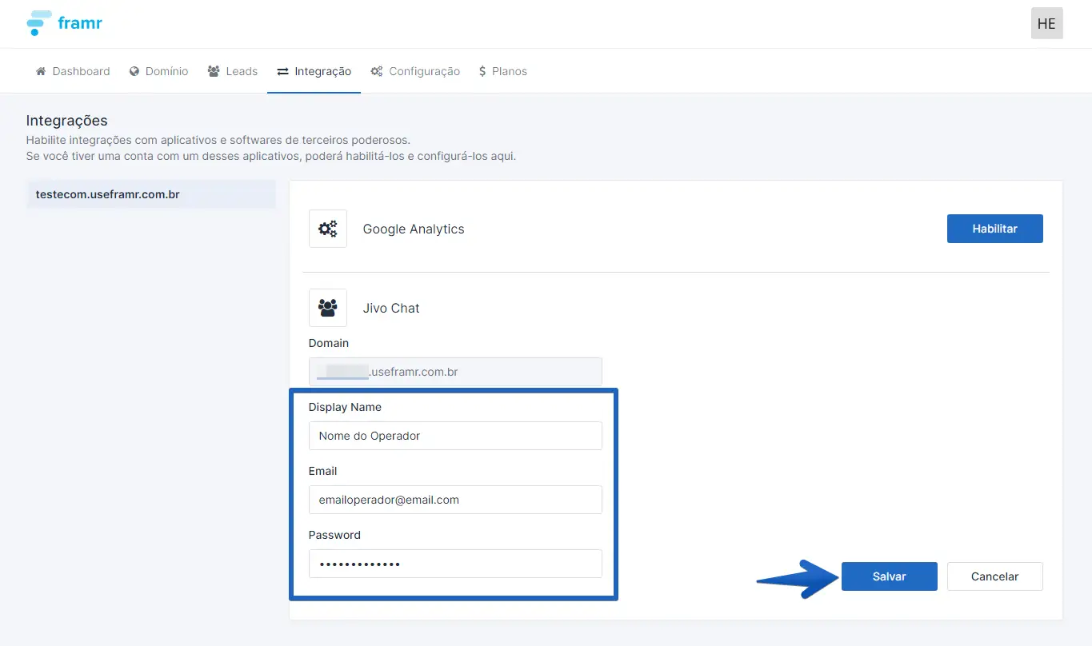This screenshot has width=1092, height=646.
Task: Open the Dashboard tab
Action: [73, 71]
